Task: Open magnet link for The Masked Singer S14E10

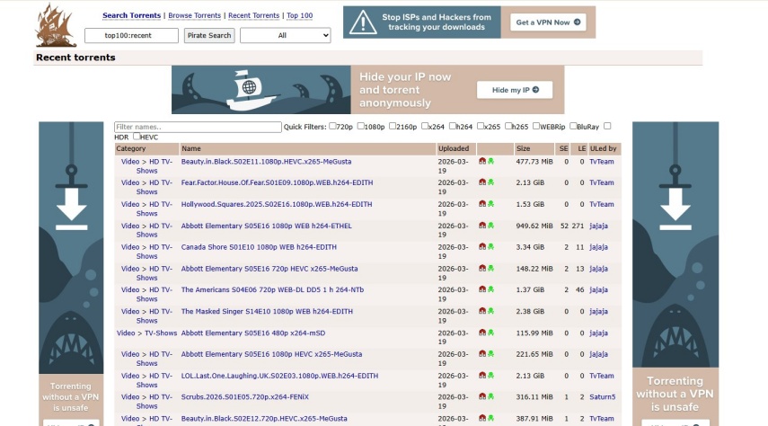Action: click(x=482, y=311)
